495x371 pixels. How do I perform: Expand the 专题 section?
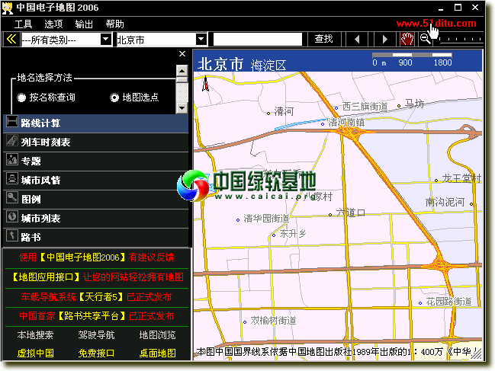coord(96,161)
